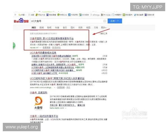Click the camera image-search icon
Viewport: 168px width, 134px height.
105,21
